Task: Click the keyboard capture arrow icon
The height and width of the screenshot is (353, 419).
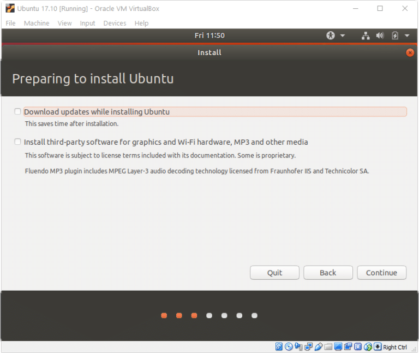Action: pyautogui.click(x=378, y=347)
